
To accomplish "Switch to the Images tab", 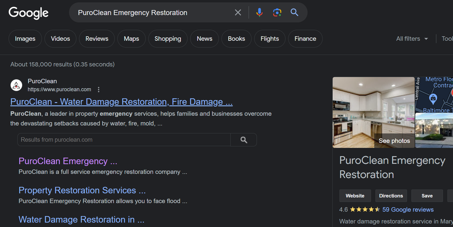I will coord(25,39).
